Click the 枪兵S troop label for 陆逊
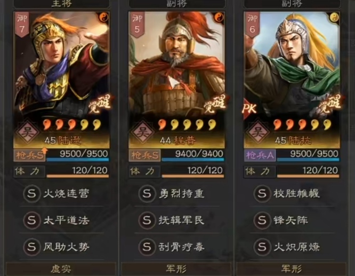 coord(29,155)
